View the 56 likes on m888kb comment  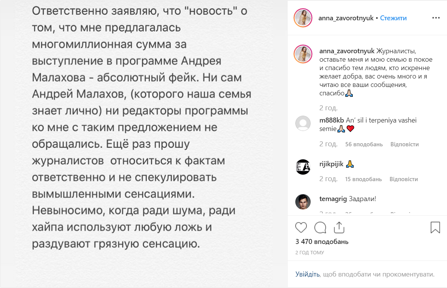[364, 144]
